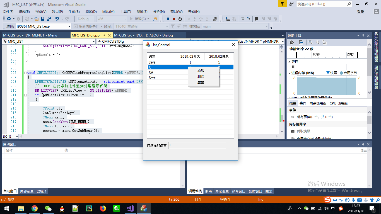Image resolution: width=381 pixels, height=214 pixels.
Task: Click the bookmark toolbar icon
Action: pyautogui.click(x=257, y=19)
